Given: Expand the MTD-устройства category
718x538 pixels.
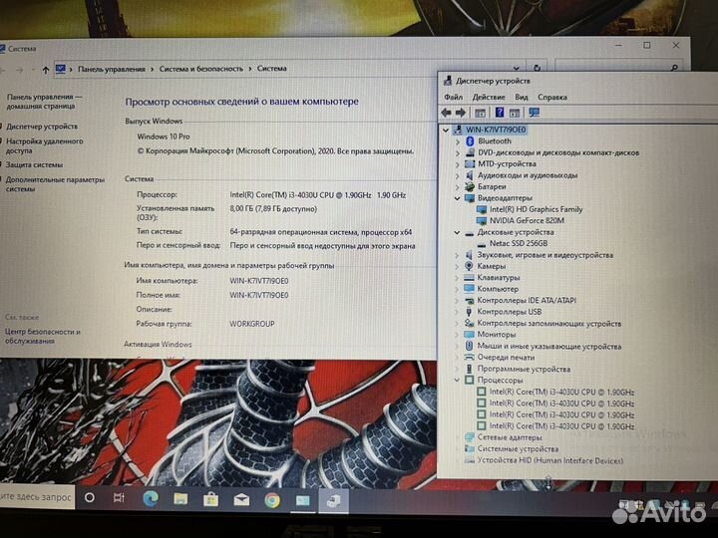Looking at the screenshot, I should [458, 164].
